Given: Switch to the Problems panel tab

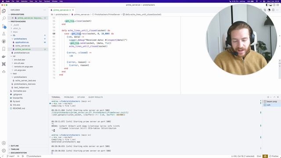Looking at the screenshot, I should pos(69,97).
